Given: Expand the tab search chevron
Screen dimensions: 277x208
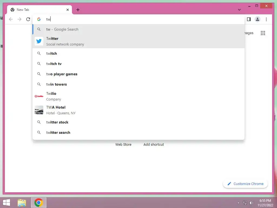Looking at the screenshot, I should point(239,10).
